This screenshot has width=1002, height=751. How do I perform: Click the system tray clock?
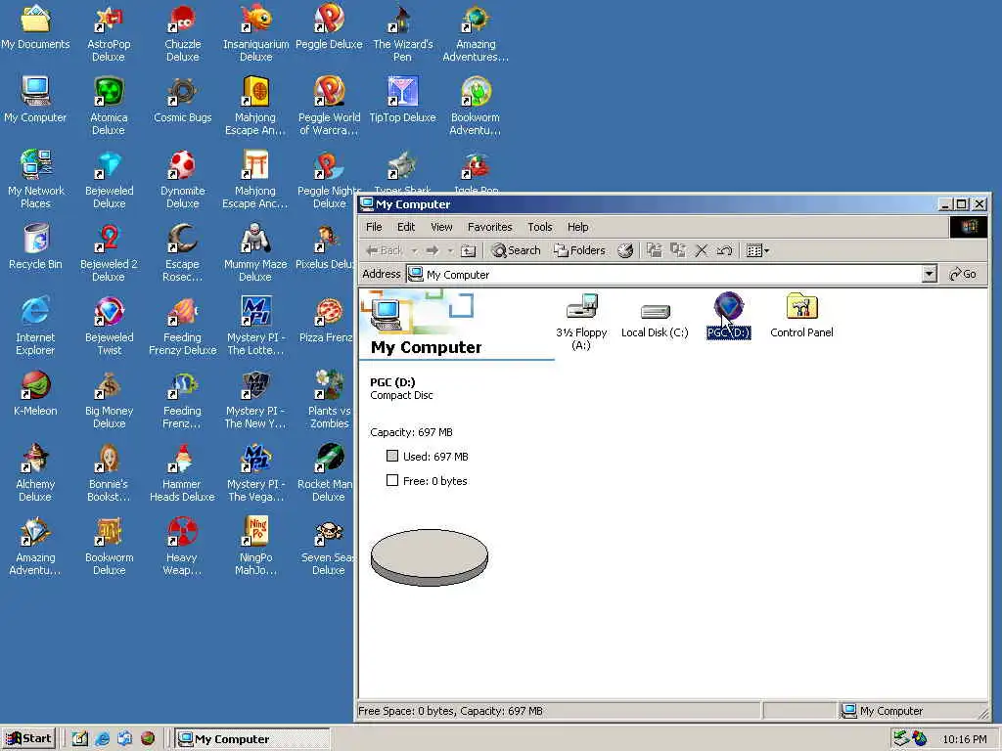click(x=964, y=739)
